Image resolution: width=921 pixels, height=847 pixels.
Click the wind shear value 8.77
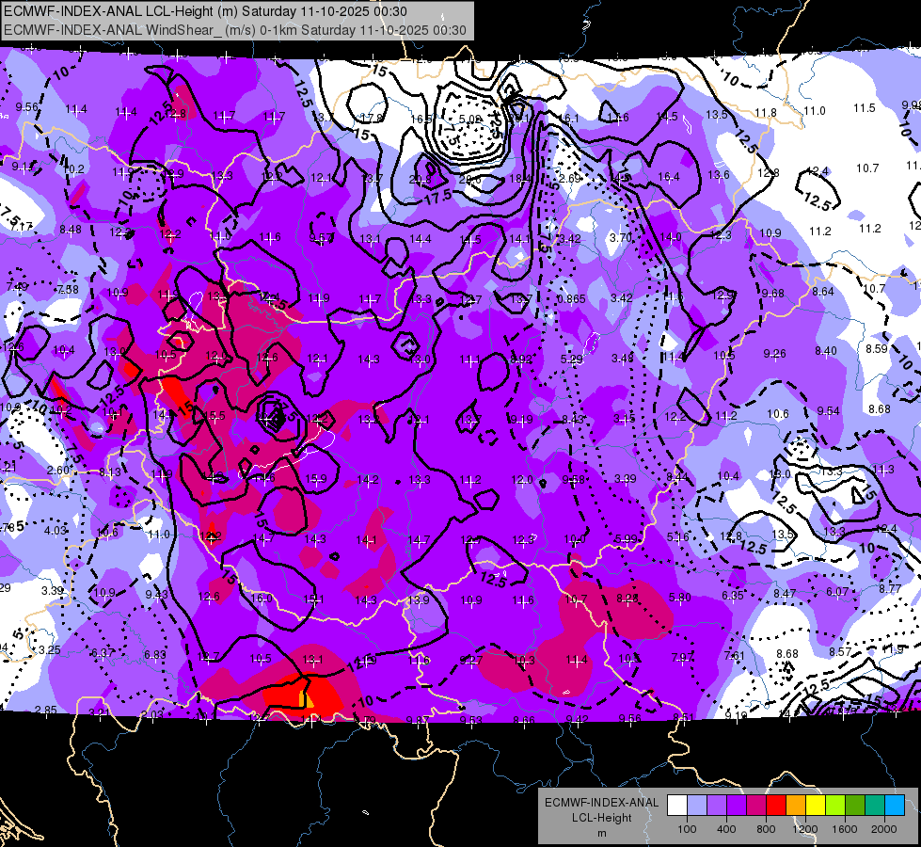coord(890,588)
